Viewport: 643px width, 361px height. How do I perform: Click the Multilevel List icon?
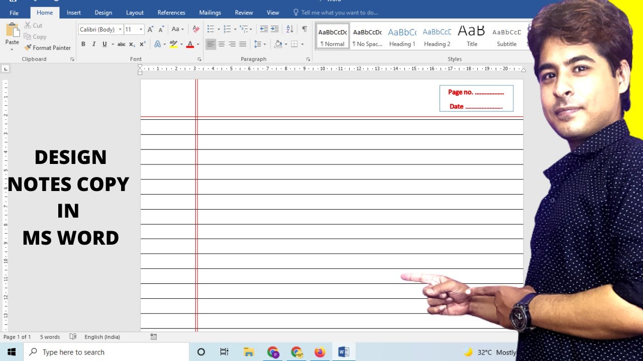244,29
